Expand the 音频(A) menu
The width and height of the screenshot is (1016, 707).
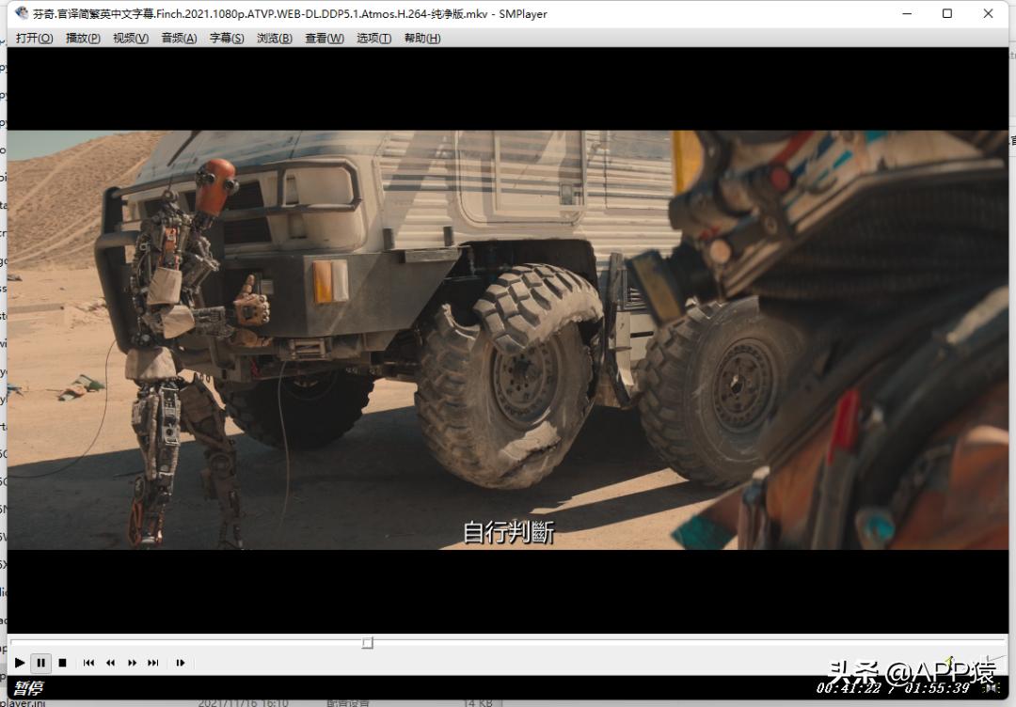coord(179,39)
